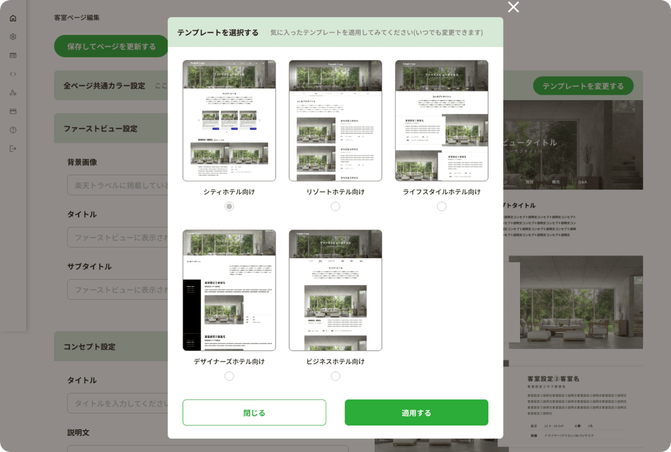
Task: Click the 観光 tab in preview
Action: pos(555,182)
